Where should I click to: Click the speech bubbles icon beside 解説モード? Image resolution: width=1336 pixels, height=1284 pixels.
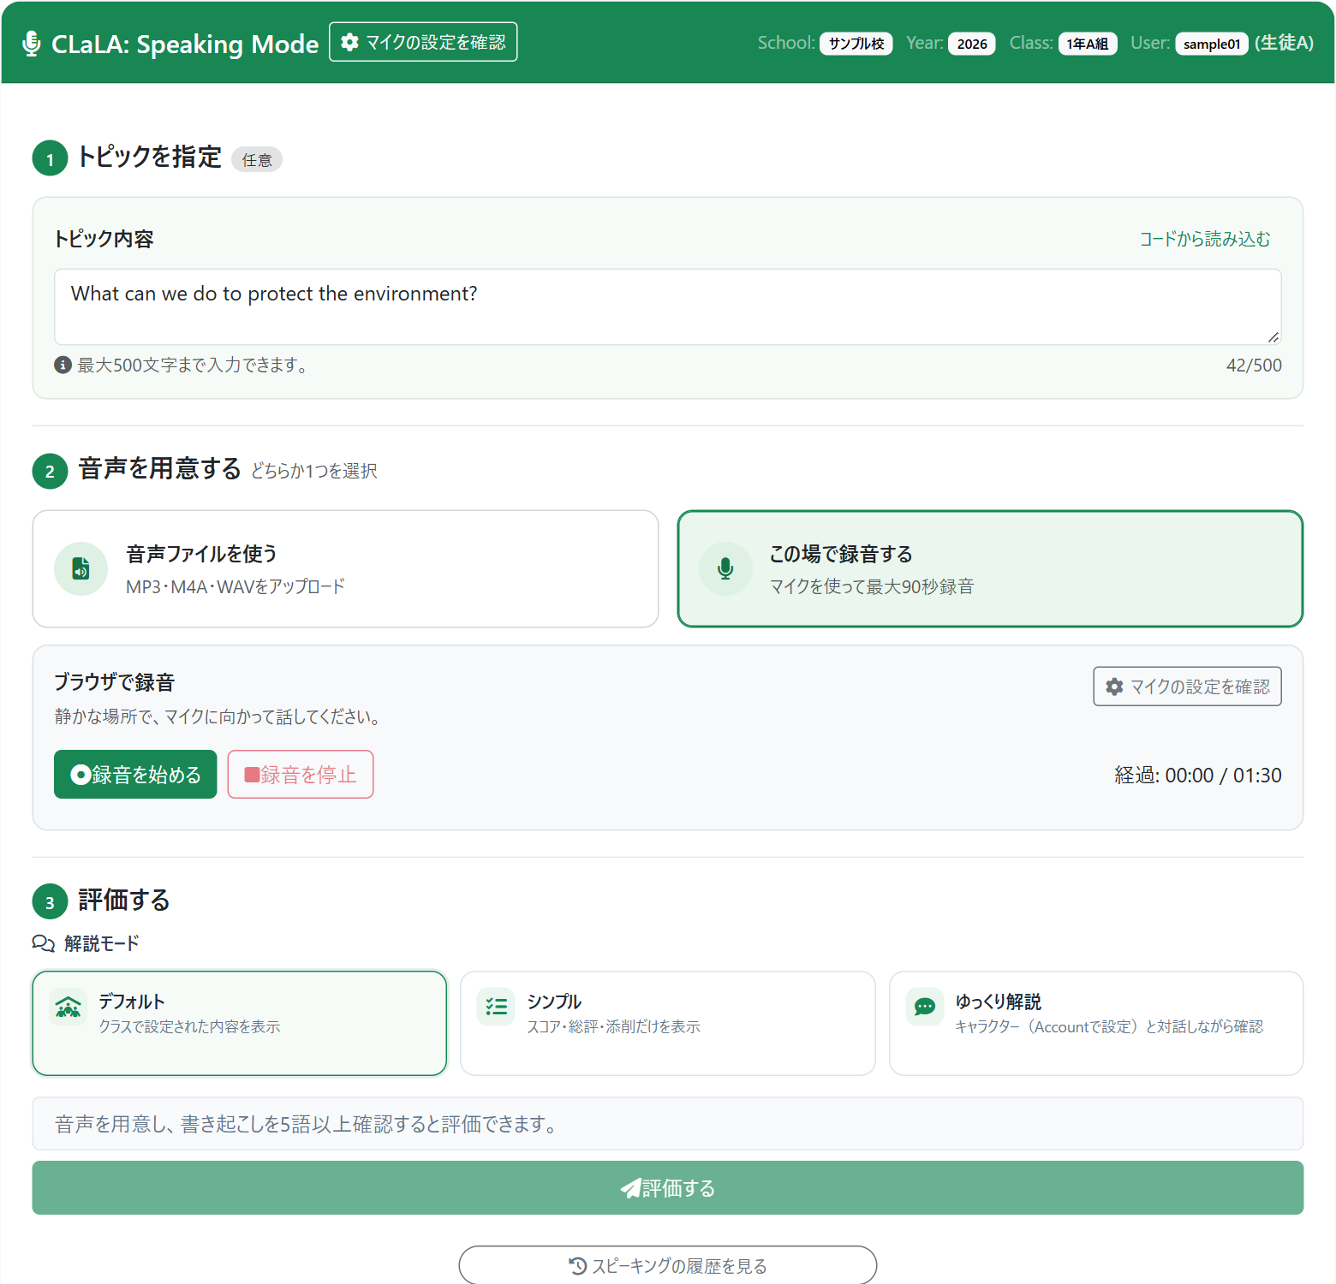(x=43, y=943)
